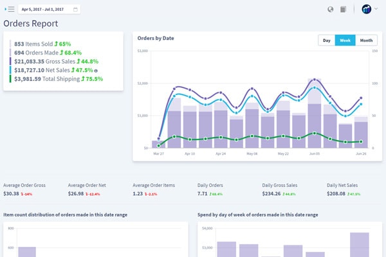The height and width of the screenshot is (257, 386).
Task: Click the tallest bar in spend by day chart
Action: click(360, 245)
